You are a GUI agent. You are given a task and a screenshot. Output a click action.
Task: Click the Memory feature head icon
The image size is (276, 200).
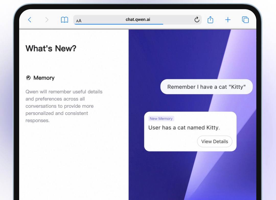coord(28,78)
